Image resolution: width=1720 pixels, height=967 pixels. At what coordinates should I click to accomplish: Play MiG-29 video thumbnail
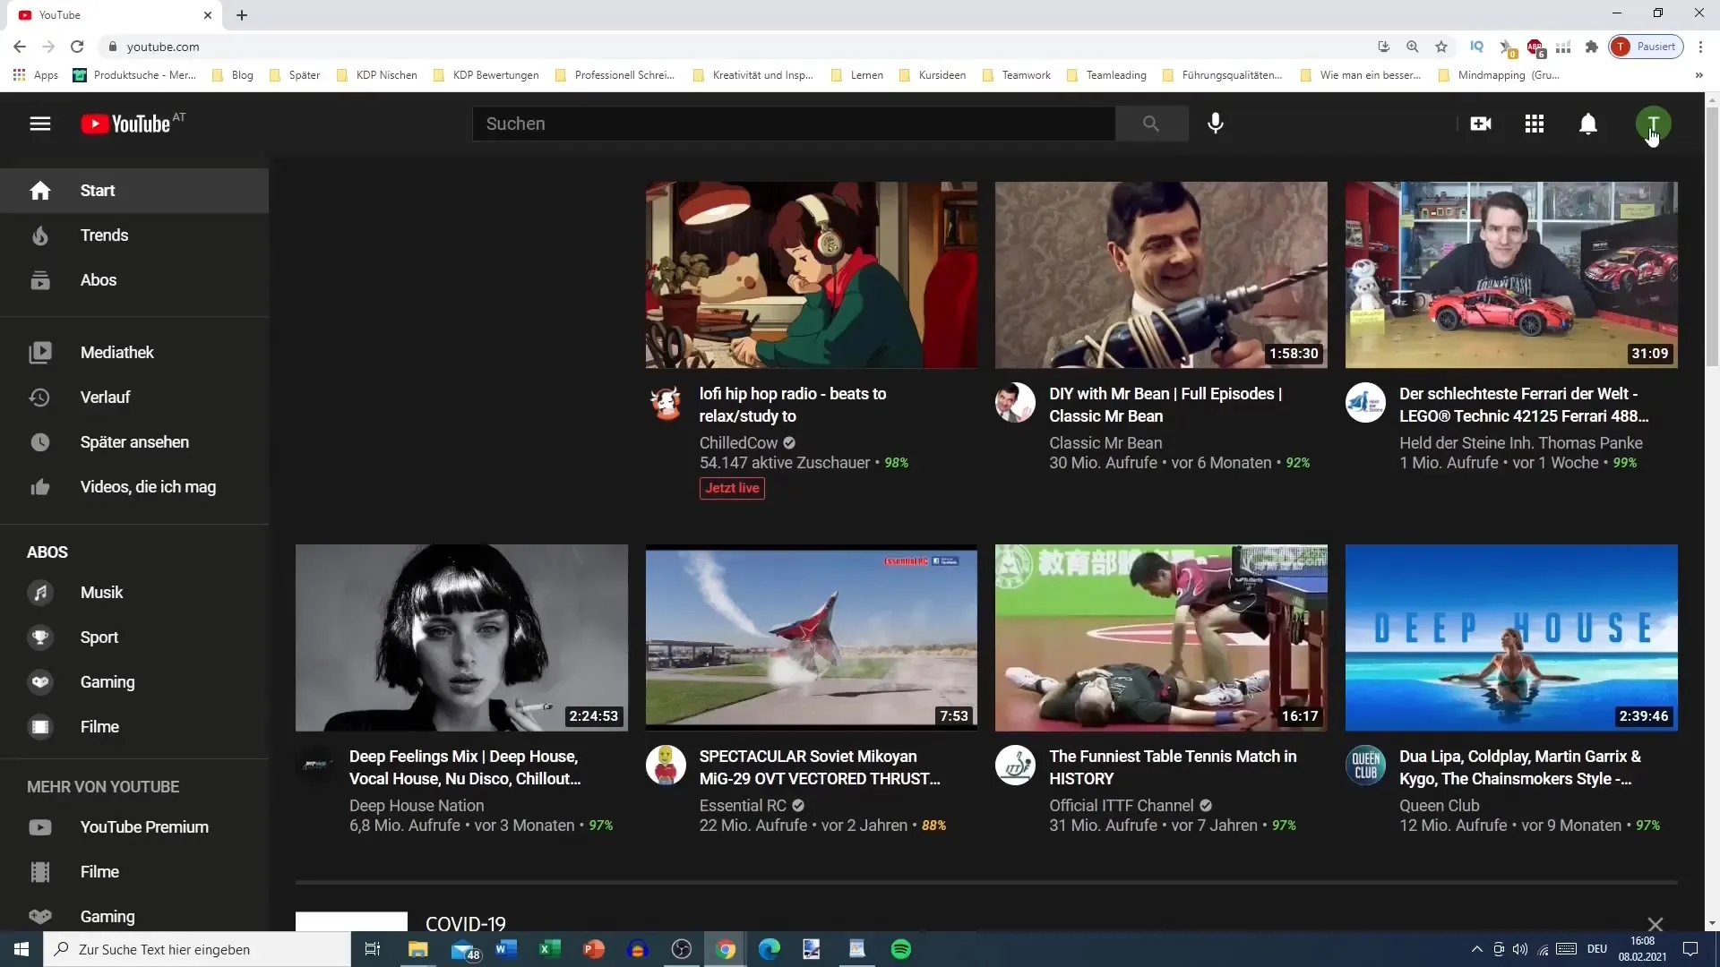(811, 638)
